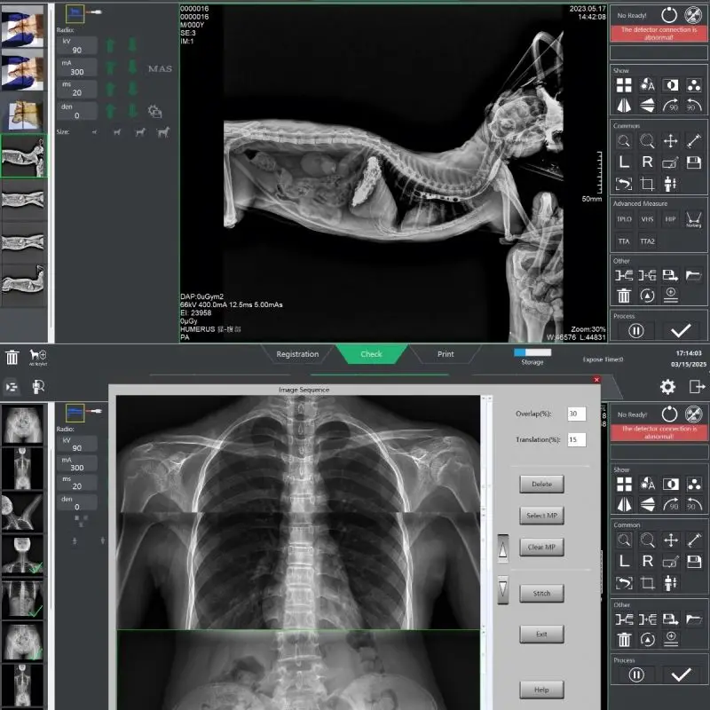Save image via floppy icon in cat X-ray window
The height and width of the screenshot is (710, 710).
(x=693, y=162)
